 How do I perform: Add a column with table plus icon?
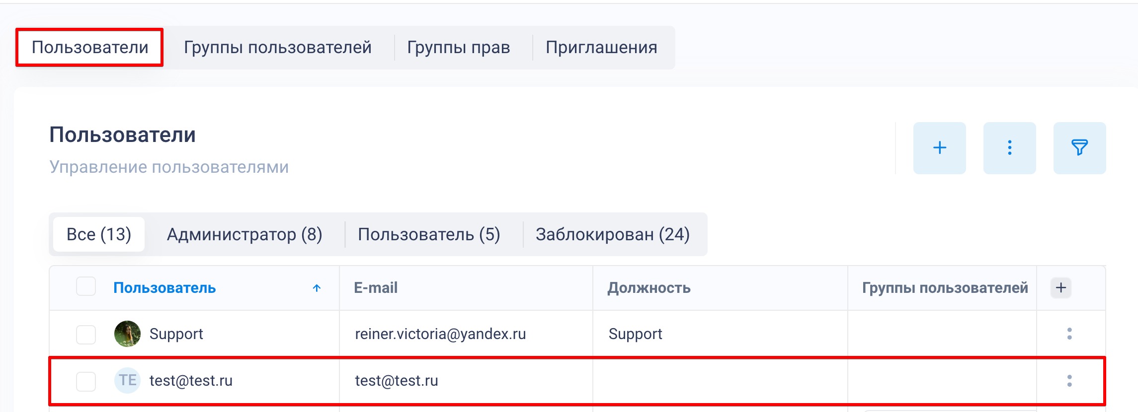(x=1061, y=288)
